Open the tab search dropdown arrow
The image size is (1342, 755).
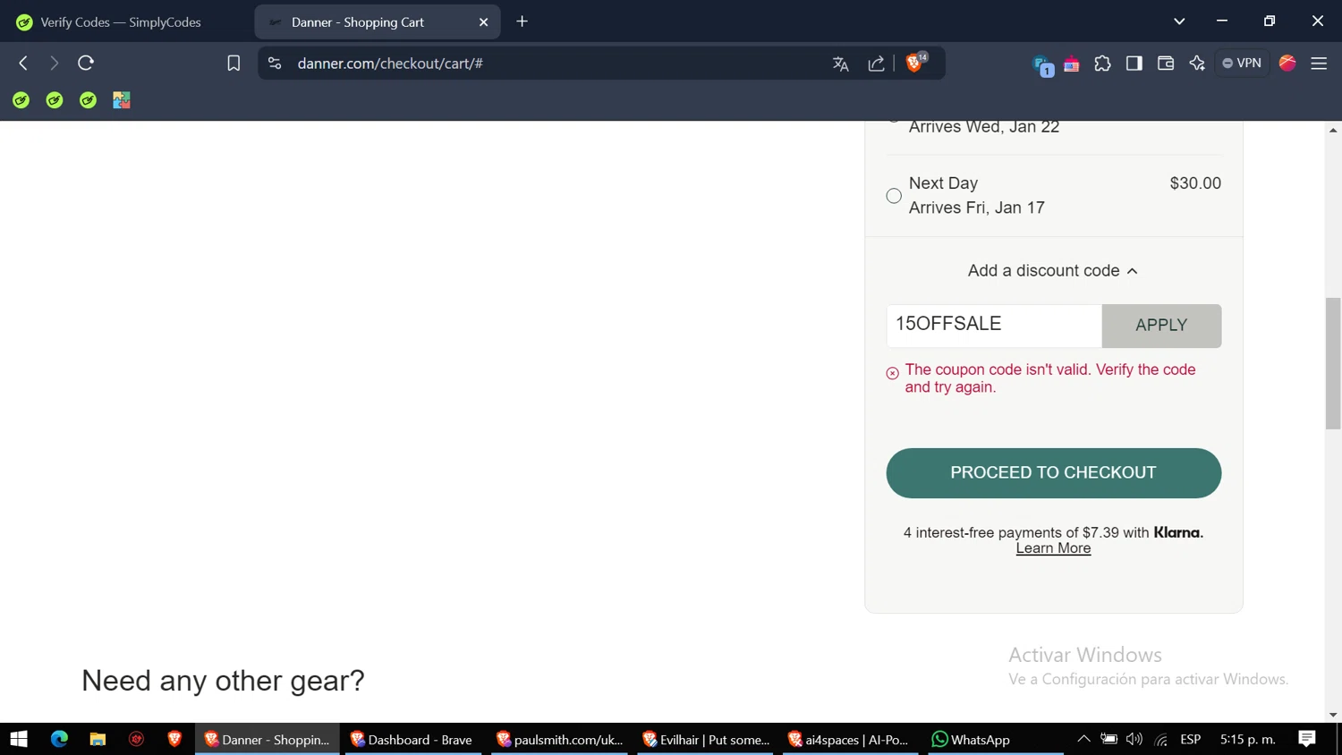pyautogui.click(x=1179, y=21)
